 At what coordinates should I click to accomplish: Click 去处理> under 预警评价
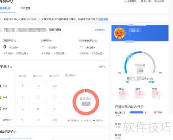pos(13,48)
